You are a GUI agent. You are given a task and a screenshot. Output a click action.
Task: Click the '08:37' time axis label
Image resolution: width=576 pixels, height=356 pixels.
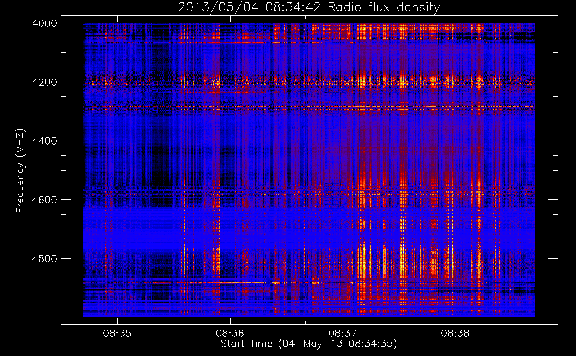tap(342, 334)
